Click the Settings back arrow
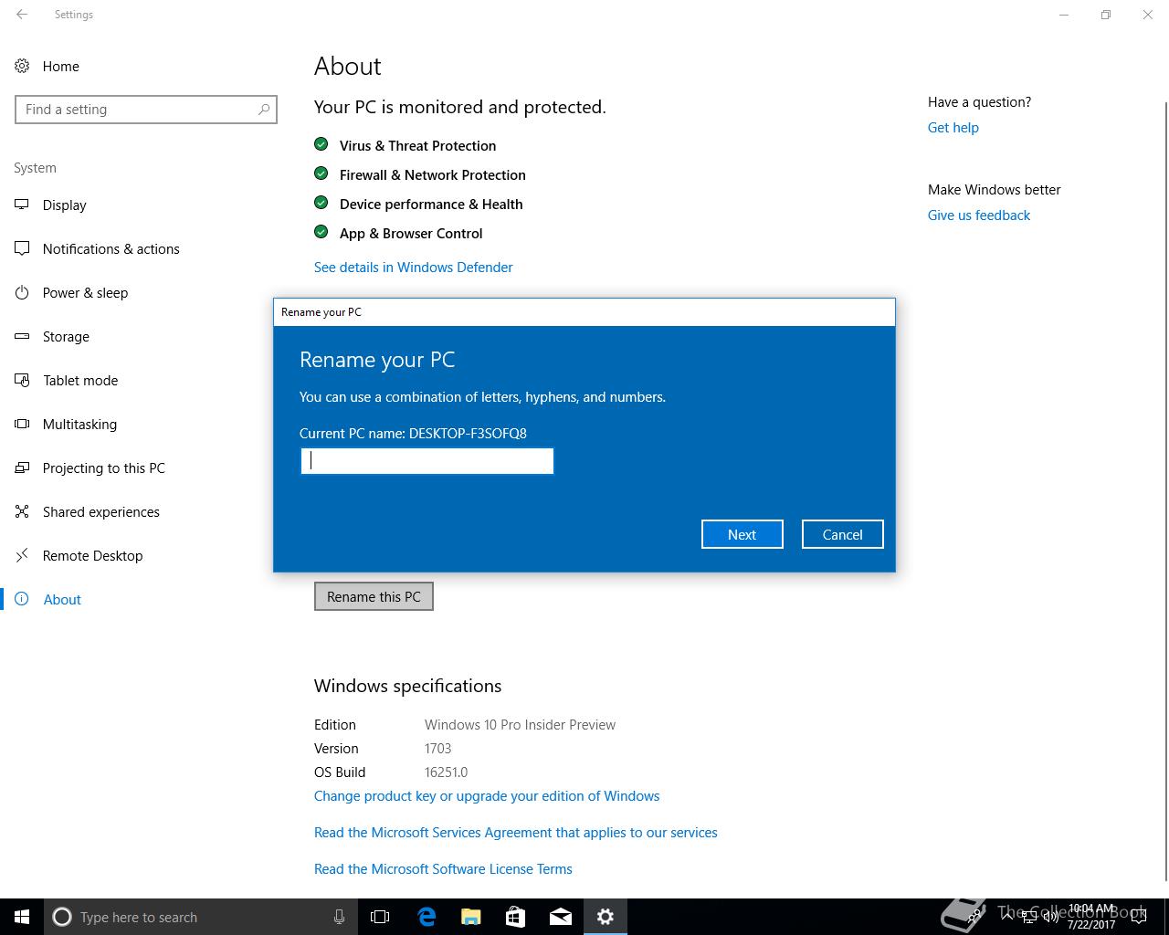Image resolution: width=1169 pixels, height=935 pixels. pyautogui.click(x=22, y=15)
